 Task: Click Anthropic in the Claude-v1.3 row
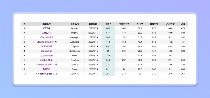point(75,37)
